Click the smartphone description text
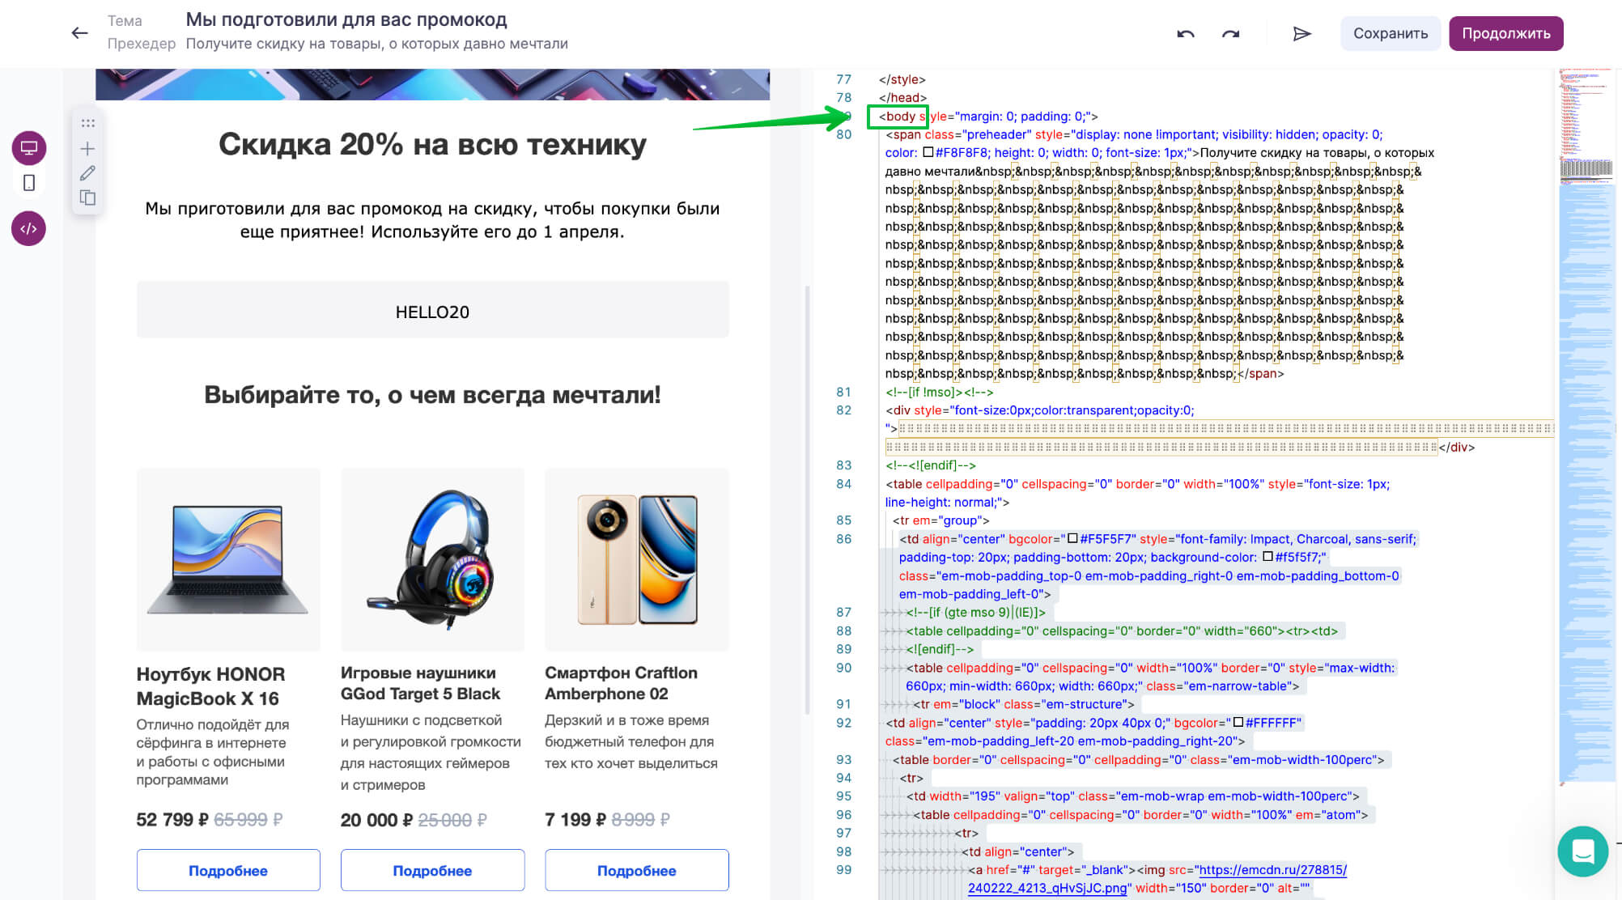Image resolution: width=1622 pixels, height=900 pixels. click(x=631, y=741)
